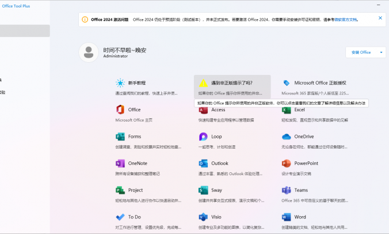The image size is (389, 234).
Task: Click the install Office button
Action: pyautogui.click(x=361, y=52)
